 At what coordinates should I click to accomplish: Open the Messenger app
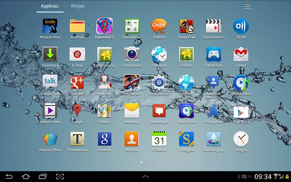click(159, 113)
